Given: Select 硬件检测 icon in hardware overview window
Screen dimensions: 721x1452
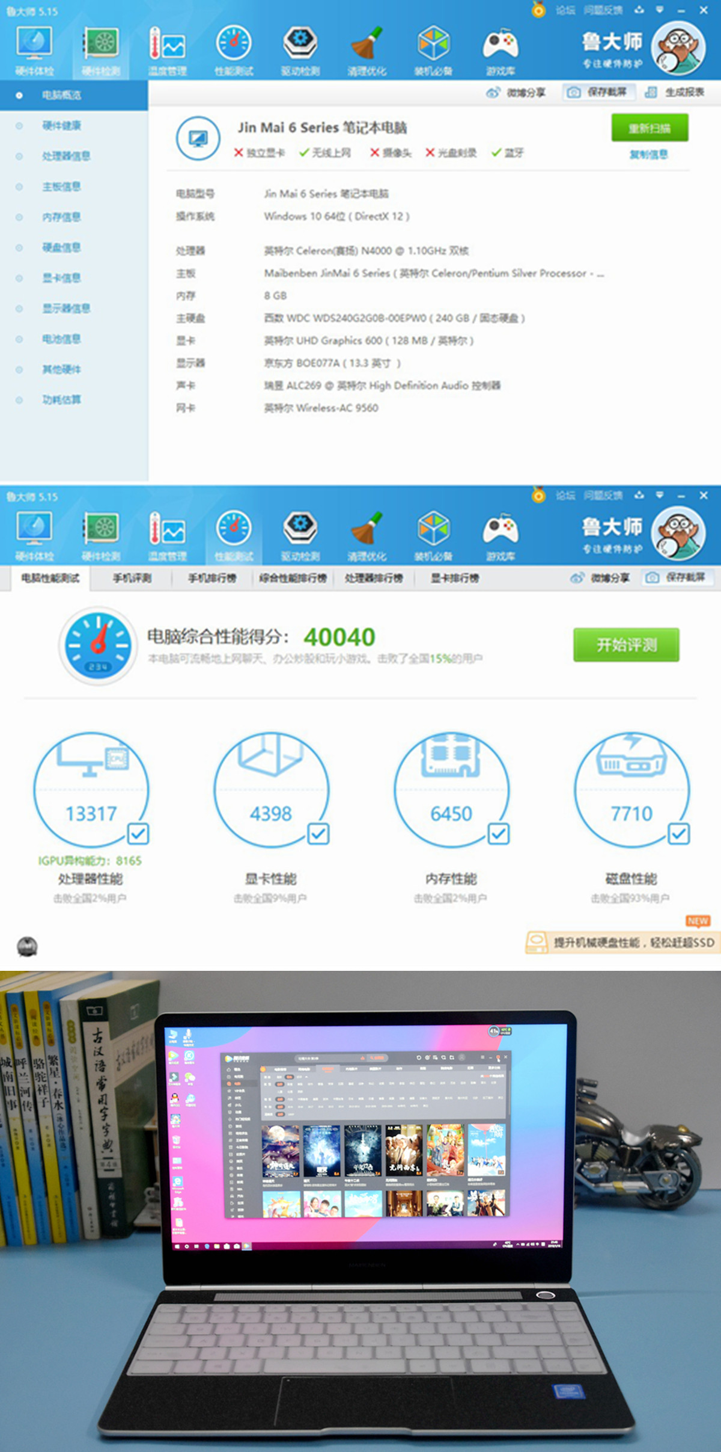Looking at the screenshot, I should [x=101, y=51].
